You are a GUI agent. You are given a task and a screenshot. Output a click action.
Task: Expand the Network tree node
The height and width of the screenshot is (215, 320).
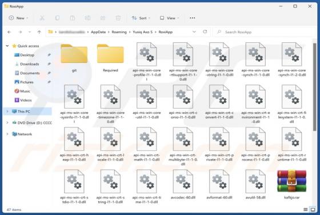coord(7,134)
